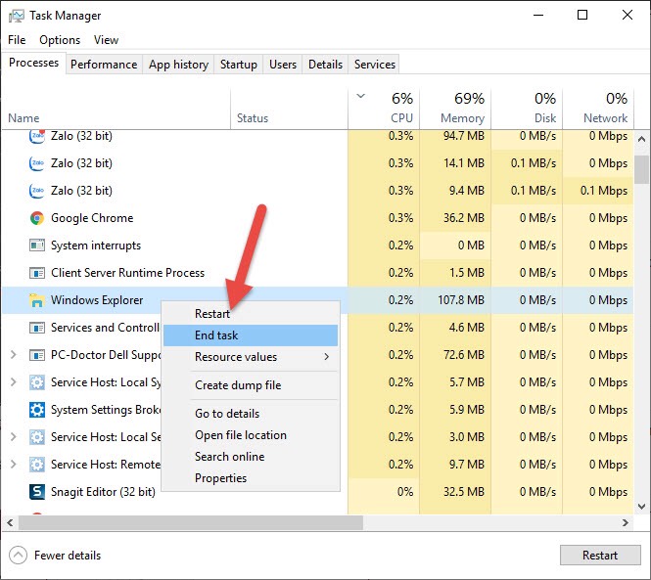The image size is (651, 580).
Task: Select the System interrupts process name
Action: click(96, 245)
